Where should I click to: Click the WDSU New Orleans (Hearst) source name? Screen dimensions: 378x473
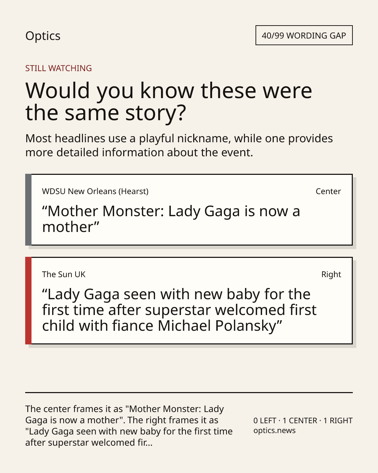(95, 191)
